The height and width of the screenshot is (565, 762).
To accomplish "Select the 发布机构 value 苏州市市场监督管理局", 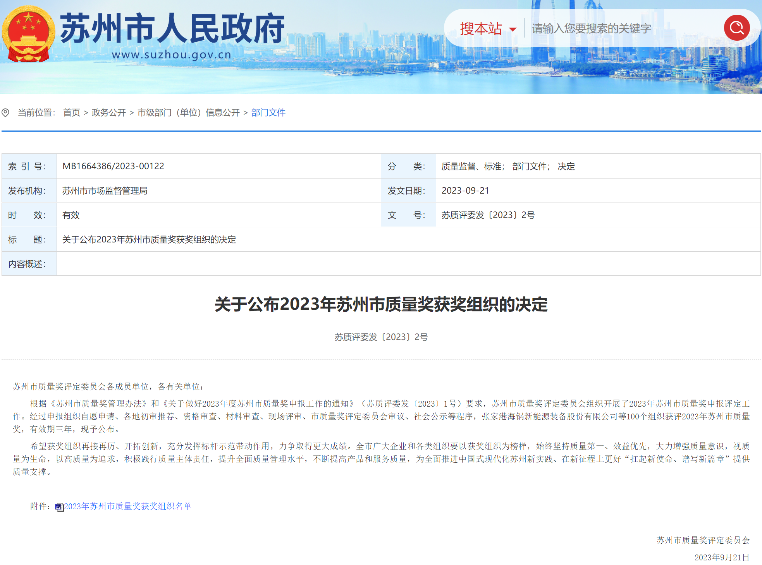I will click(x=107, y=191).
